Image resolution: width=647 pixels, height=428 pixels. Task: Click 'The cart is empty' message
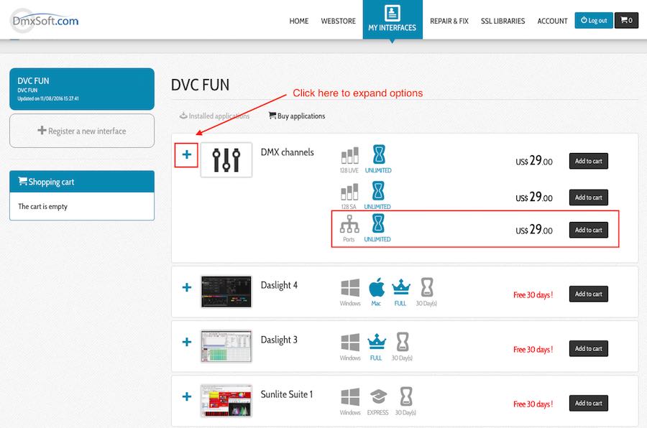click(x=42, y=206)
